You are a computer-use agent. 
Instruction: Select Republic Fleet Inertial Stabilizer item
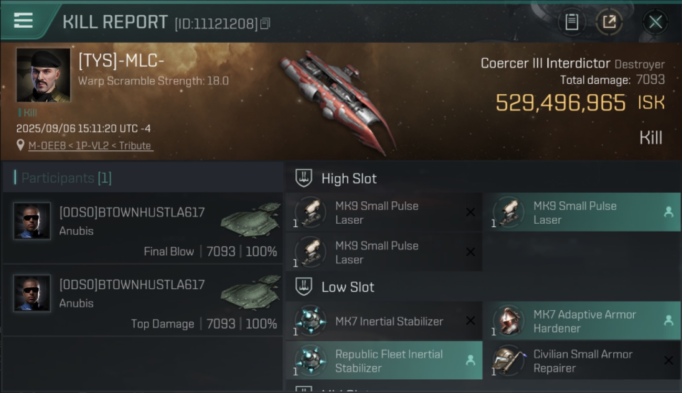coord(383,361)
